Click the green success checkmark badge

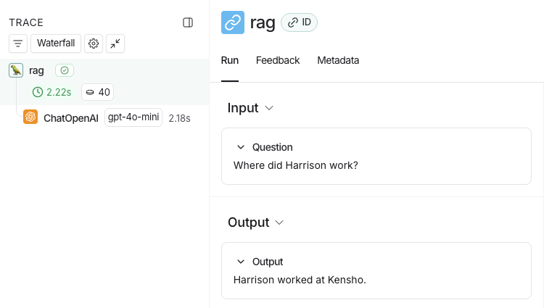click(x=65, y=70)
